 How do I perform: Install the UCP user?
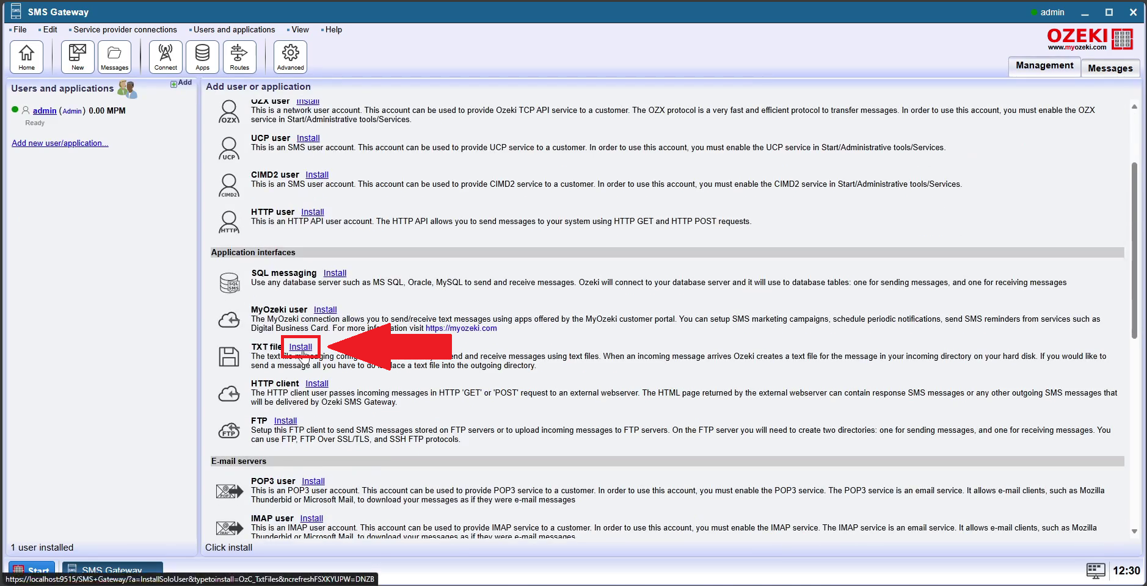coord(308,138)
